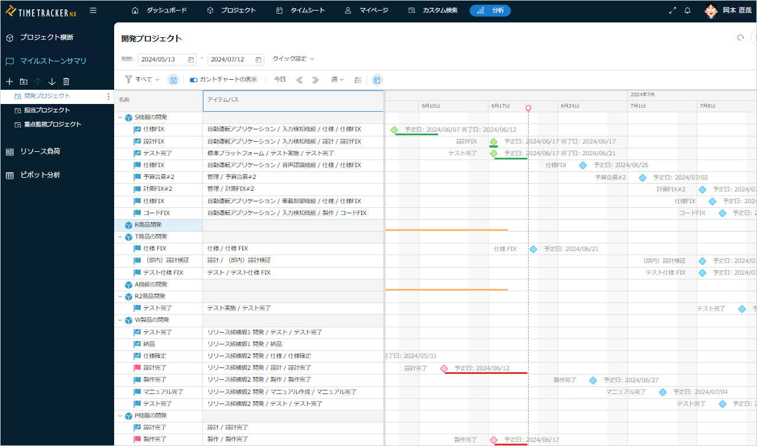The width and height of the screenshot is (757, 446).
Task: Toggle the calendar filter button beside すべて
Action: point(173,80)
